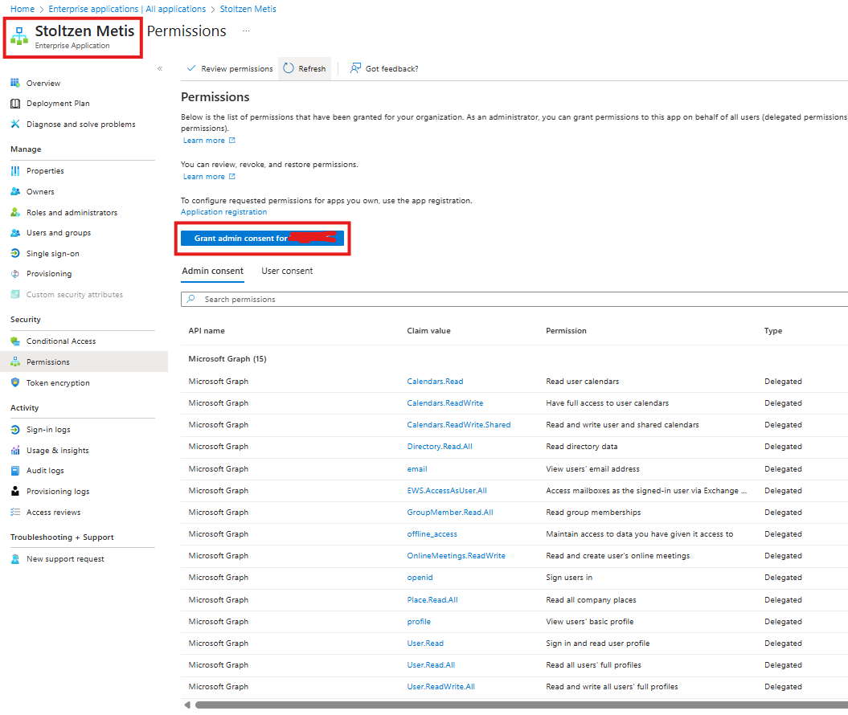This screenshot has height=715, width=848.
Task: Open the EWS.AccessAsUser.All claim
Action: pyautogui.click(x=447, y=490)
